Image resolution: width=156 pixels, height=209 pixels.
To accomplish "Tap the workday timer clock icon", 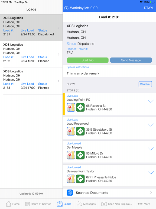I will click(x=66, y=8).
